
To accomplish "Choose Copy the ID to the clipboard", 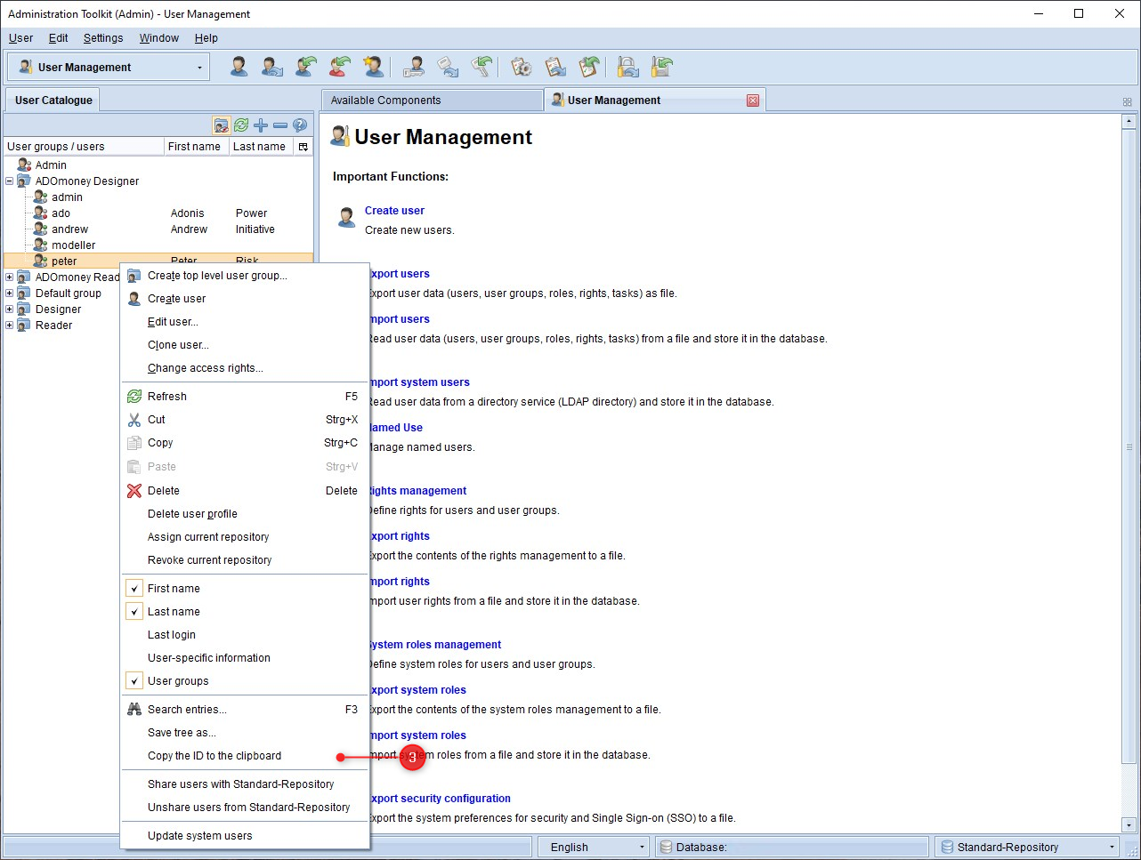I will pyautogui.click(x=245, y=756).
